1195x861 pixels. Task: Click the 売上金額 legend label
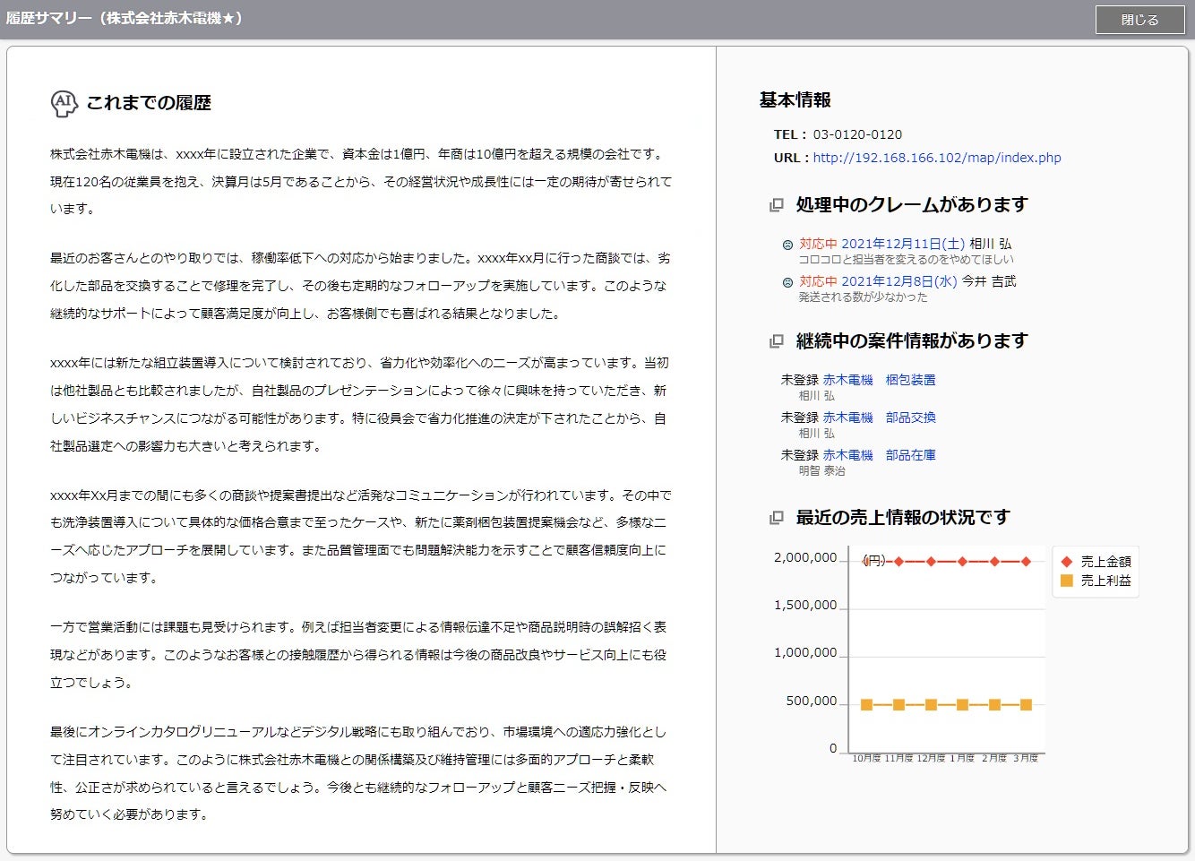(x=1105, y=562)
